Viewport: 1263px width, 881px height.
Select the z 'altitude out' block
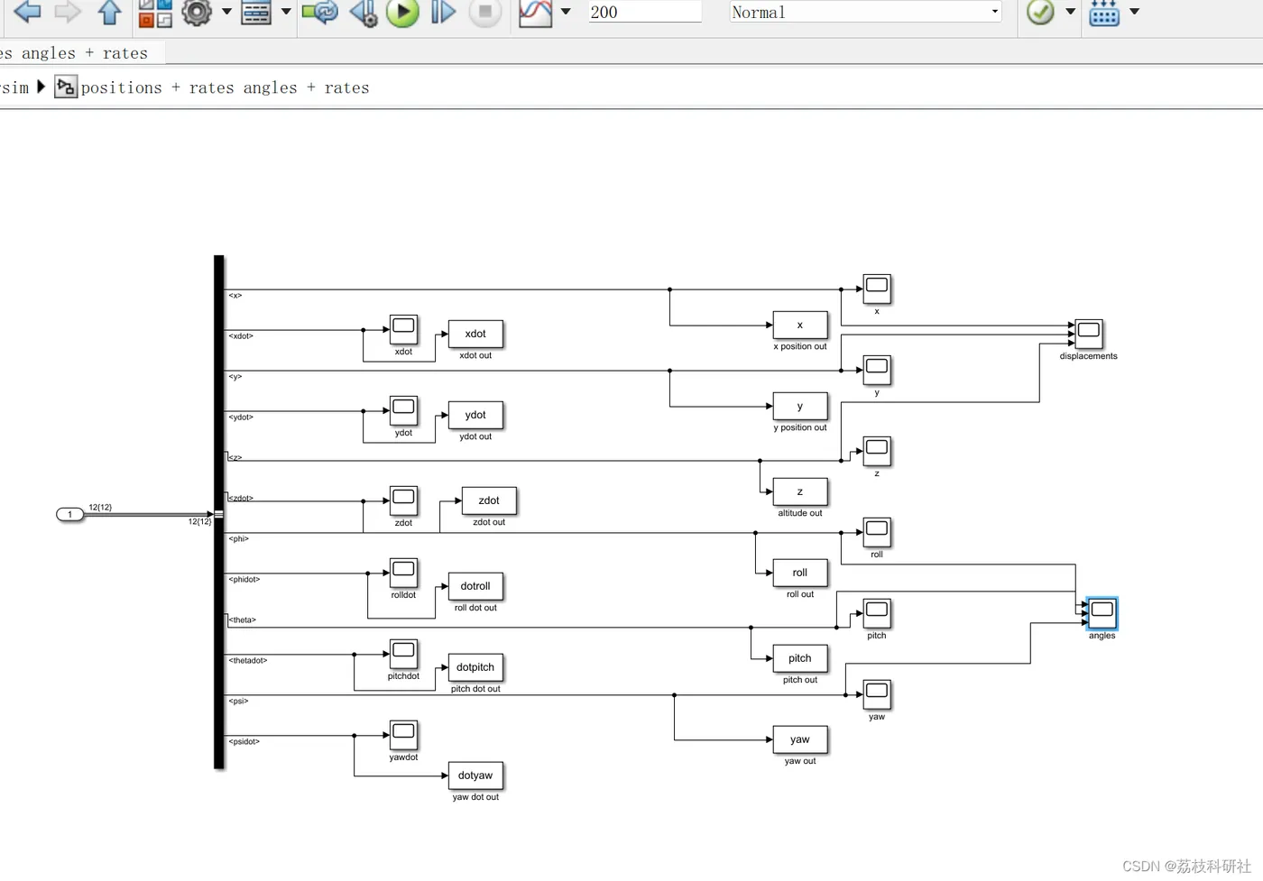pyautogui.click(x=800, y=491)
